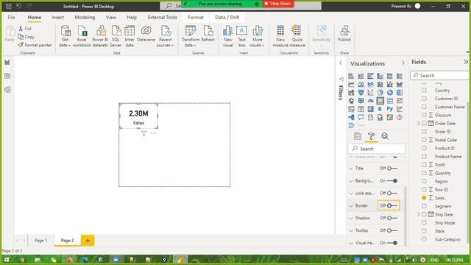Show Recent sources list

tap(165, 36)
